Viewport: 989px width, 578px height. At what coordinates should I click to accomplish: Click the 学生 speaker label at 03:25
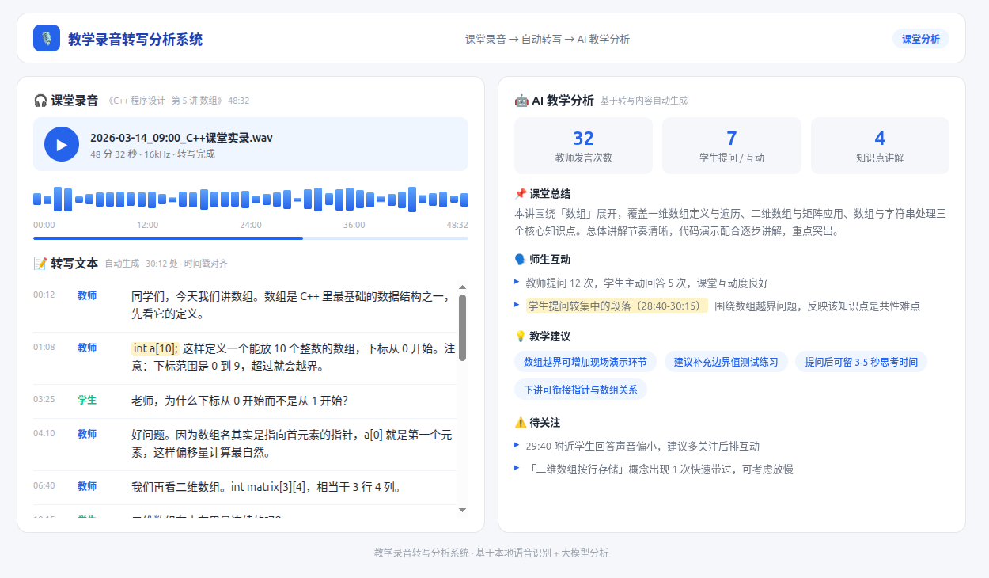tap(87, 400)
